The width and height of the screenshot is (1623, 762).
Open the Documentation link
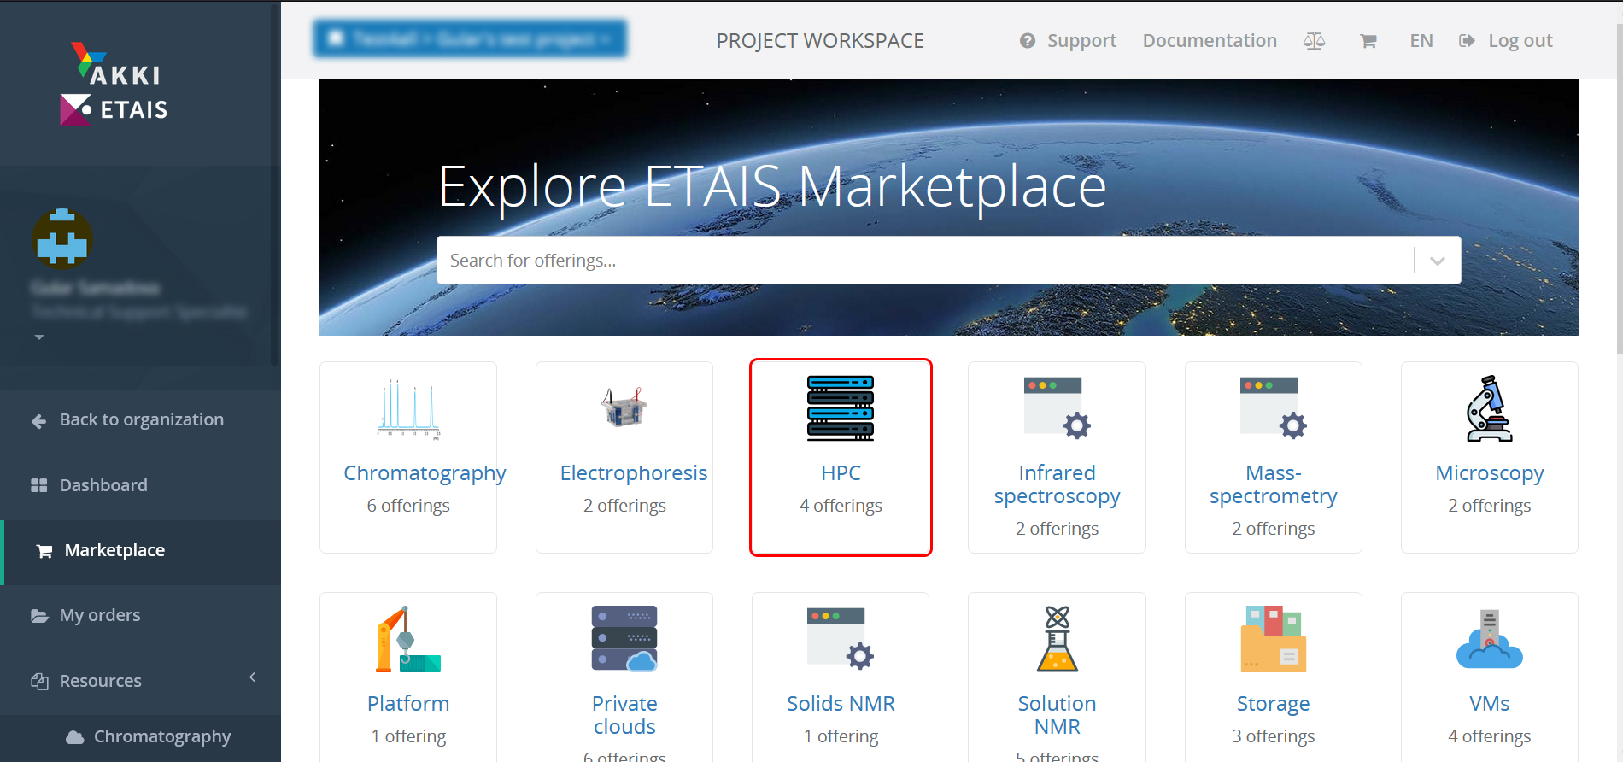(1210, 41)
